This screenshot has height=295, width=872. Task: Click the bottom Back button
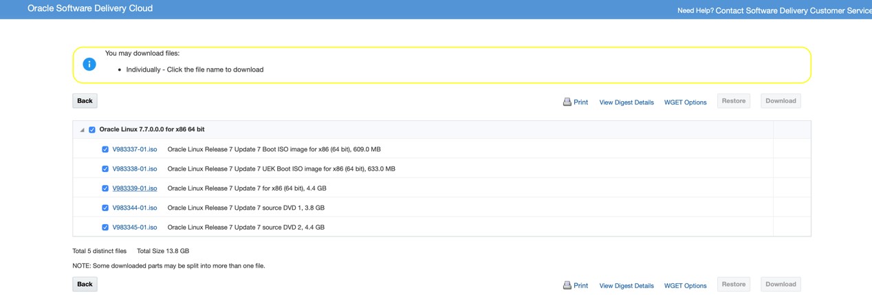tap(85, 284)
